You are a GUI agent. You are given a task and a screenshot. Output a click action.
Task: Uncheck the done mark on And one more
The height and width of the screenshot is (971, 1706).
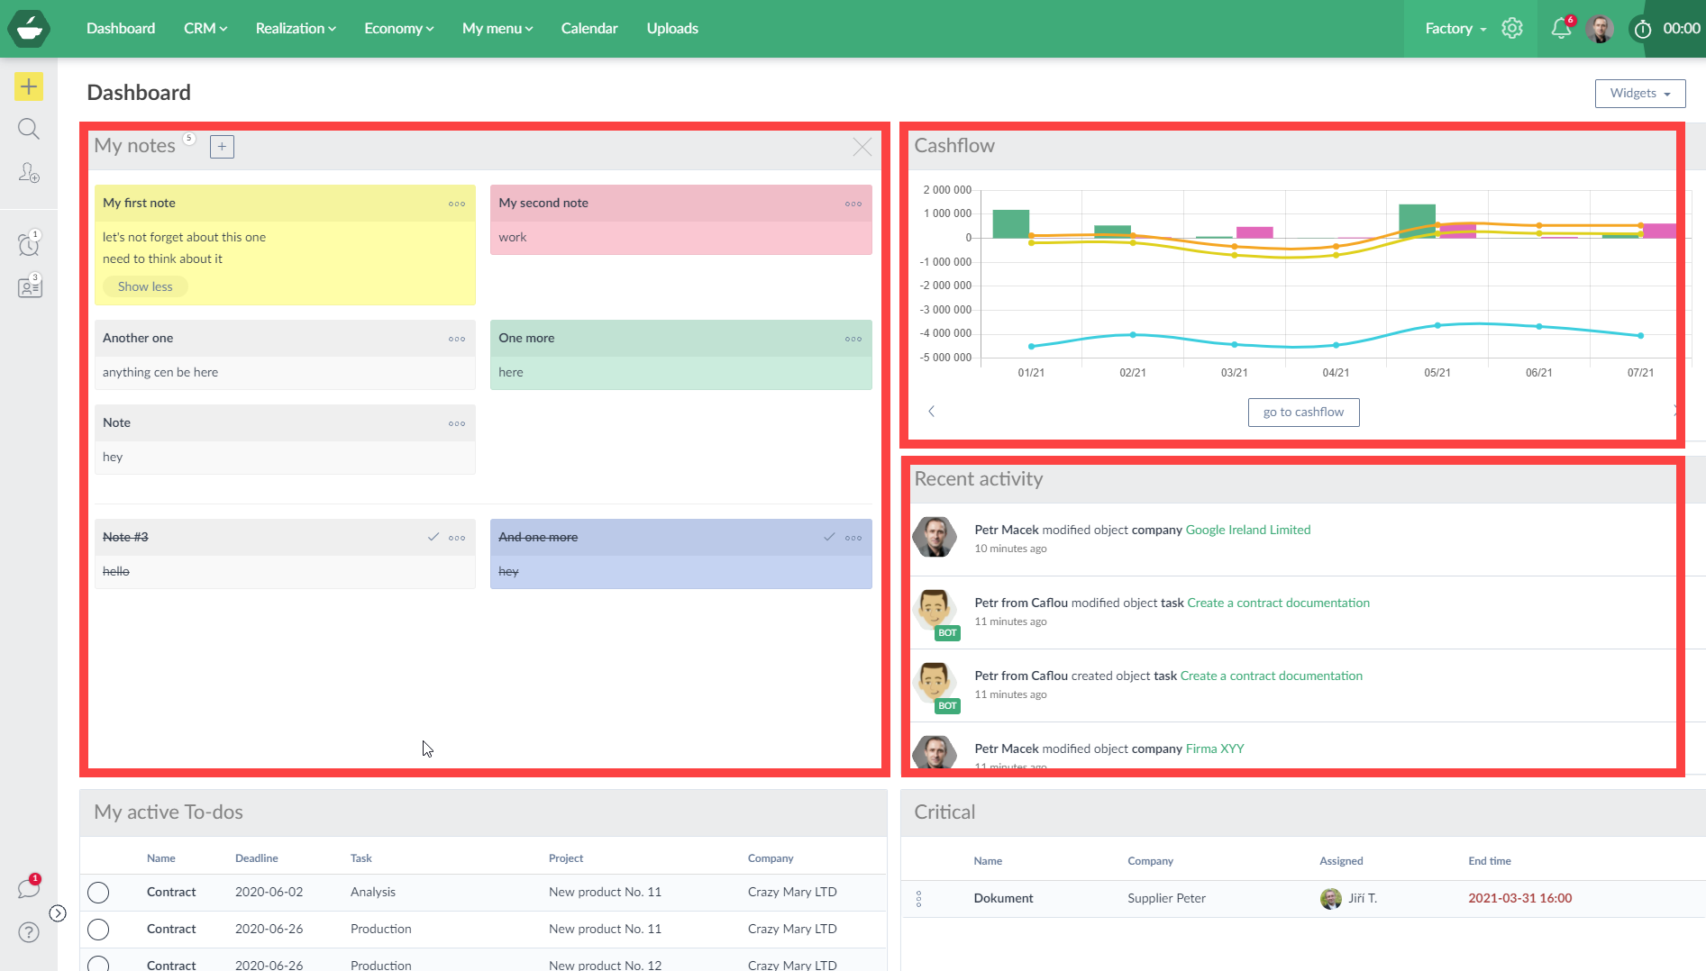click(x=829, y=537)
